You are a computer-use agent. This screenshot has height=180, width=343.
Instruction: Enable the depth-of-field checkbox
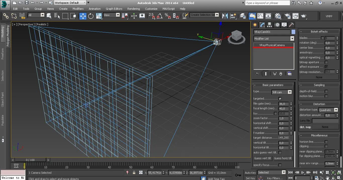pyautogui.click(x=326, y=91)
